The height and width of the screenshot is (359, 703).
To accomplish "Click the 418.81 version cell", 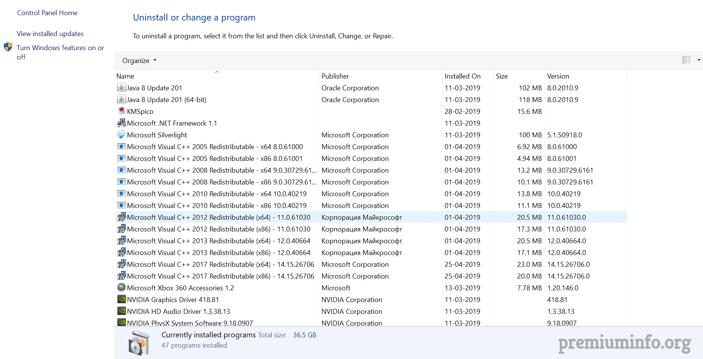I will tap(557, 300).
